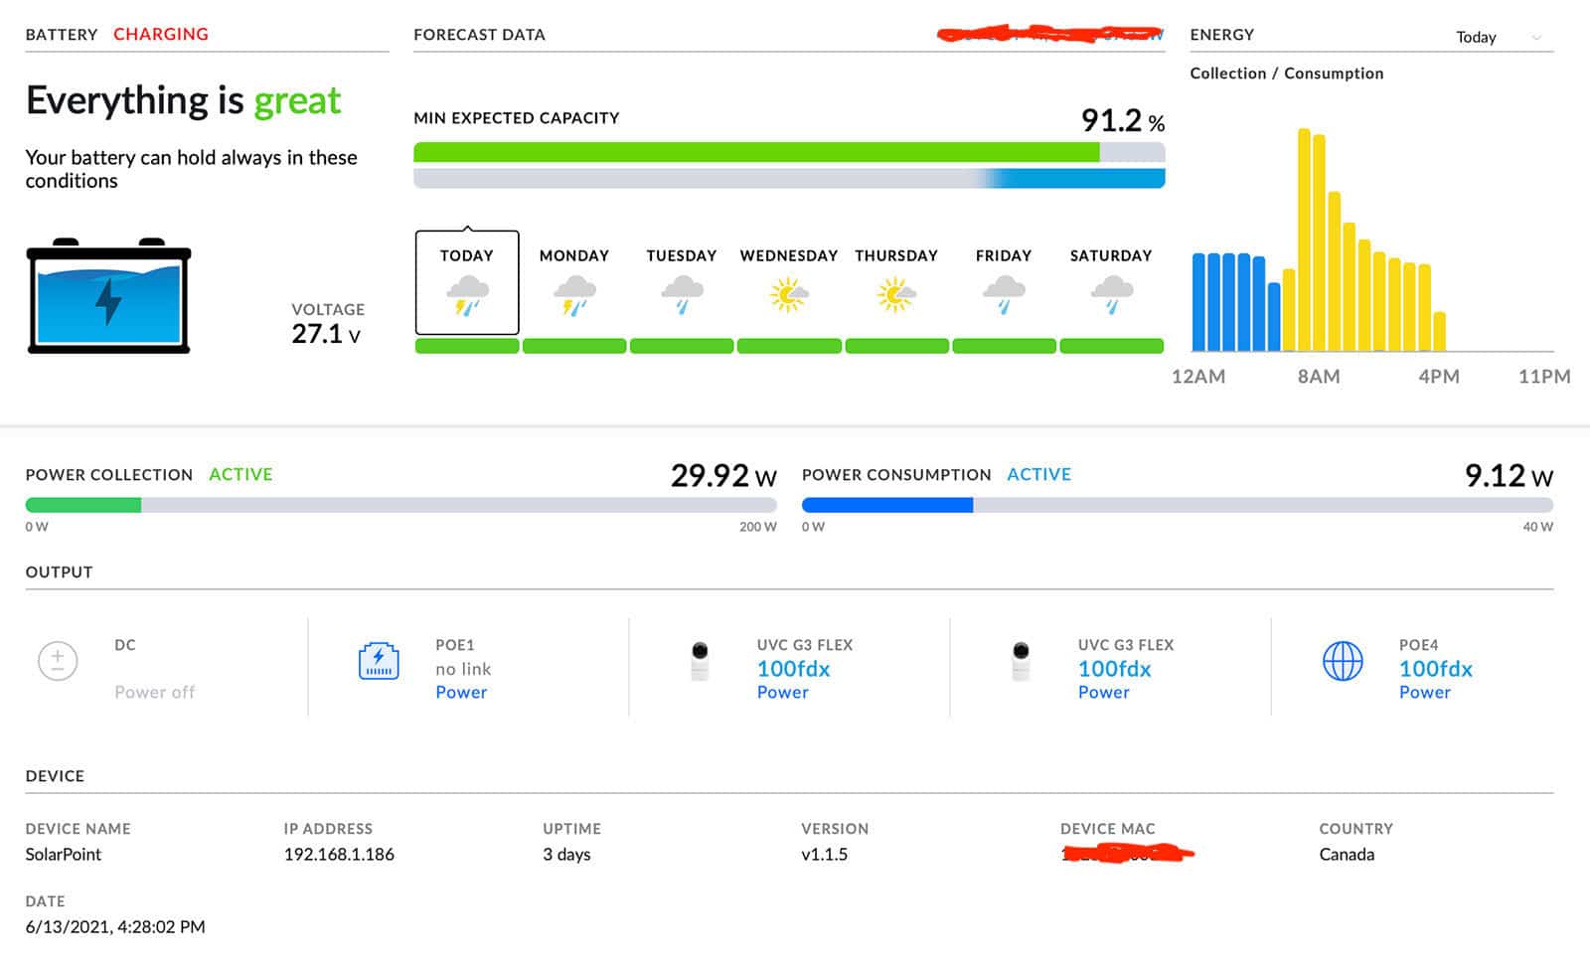Click the DC power off icon
Image resolution: width=1590 pixels, height=970 pixels.
point(58,661)
